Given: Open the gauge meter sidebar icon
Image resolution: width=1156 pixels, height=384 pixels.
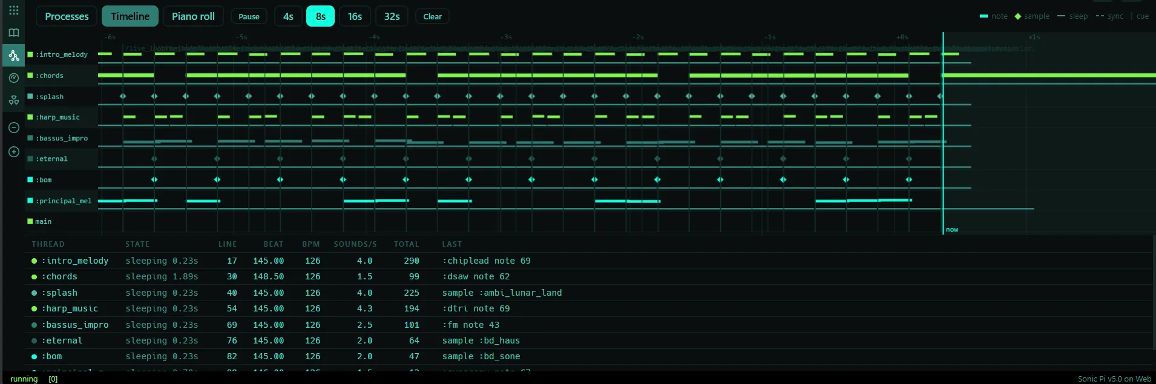Looking at the screenshot, I should [x=13, y=77].
